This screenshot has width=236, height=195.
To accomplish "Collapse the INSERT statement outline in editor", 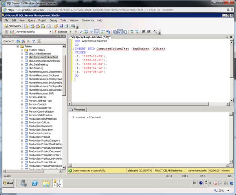I will click(x=73, y=49).
